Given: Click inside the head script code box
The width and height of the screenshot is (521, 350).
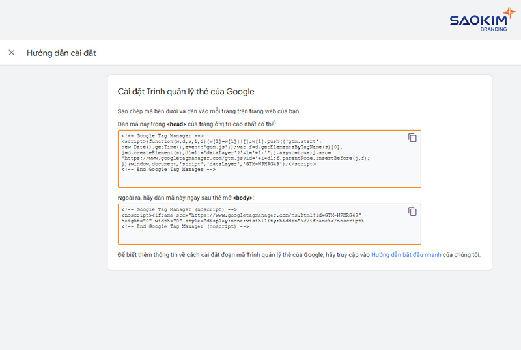Looking at the screenshot, I should pos(270,159).
